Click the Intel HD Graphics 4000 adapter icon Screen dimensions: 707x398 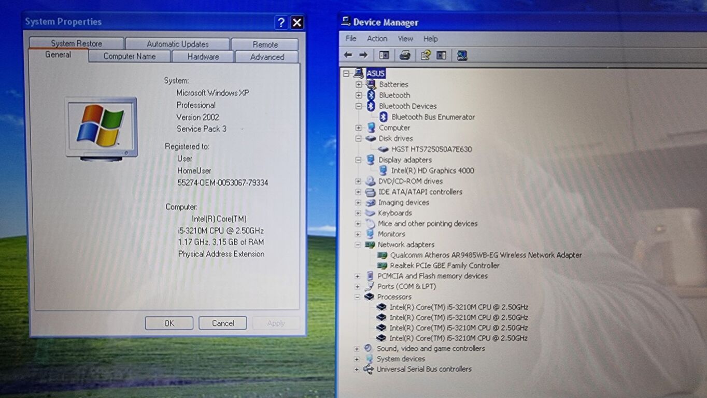(x=384, y=170)
